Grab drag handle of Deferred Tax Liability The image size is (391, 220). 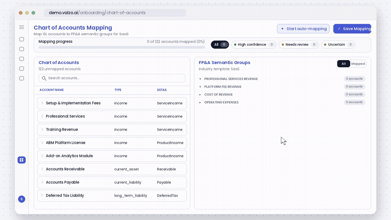pos(42,195)
